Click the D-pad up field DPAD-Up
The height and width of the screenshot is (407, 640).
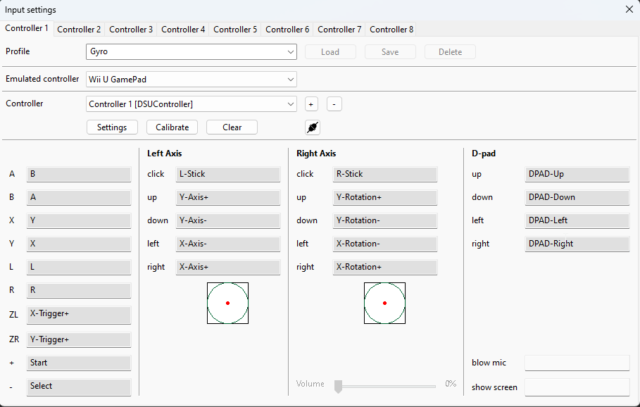(577, 175)
